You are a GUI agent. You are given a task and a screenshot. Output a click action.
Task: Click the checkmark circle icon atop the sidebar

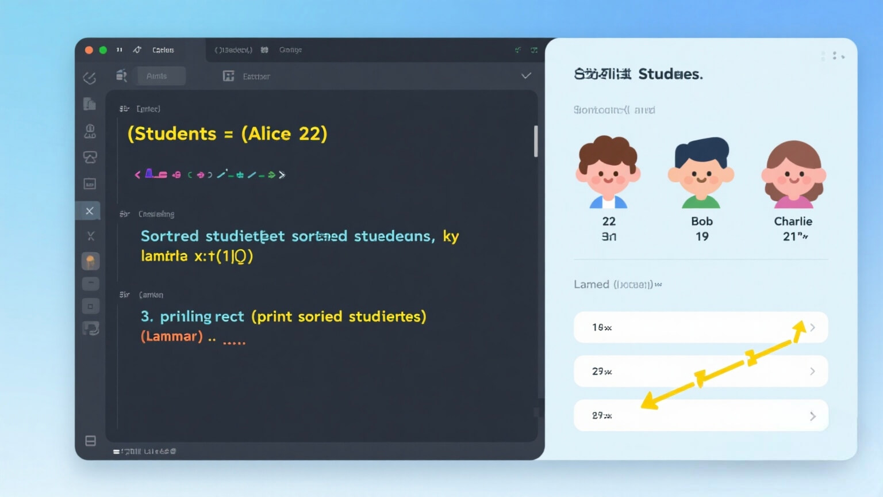click(x=90, y=78)
